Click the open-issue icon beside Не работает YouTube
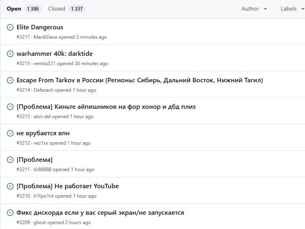This screenshot has width=305, height=229. [10, 186]
